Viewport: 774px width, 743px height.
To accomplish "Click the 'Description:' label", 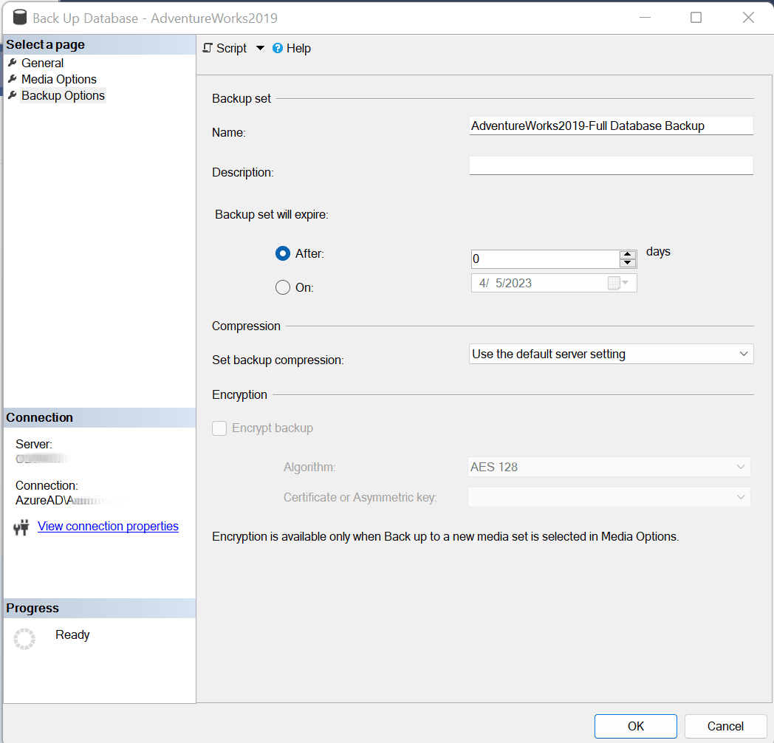I will pyautogui.click(x=243, y=172).
